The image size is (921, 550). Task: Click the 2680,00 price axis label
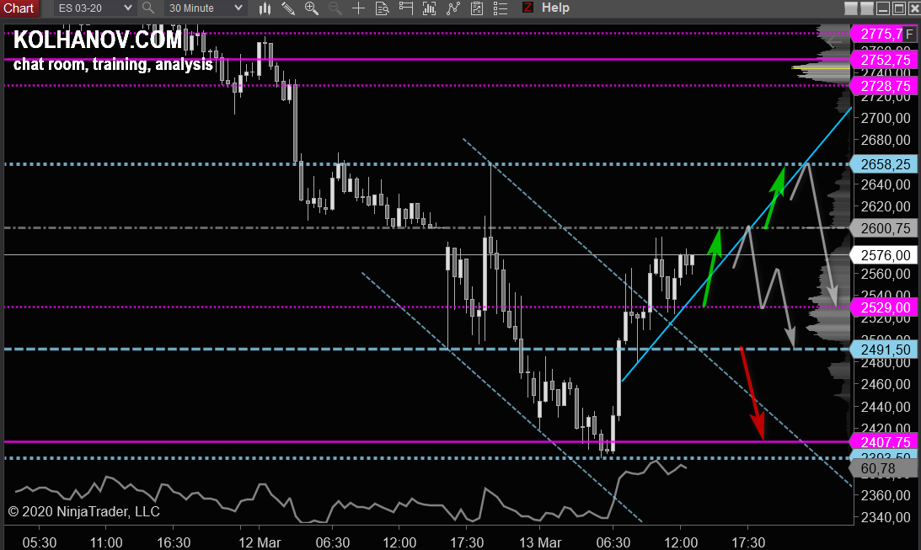[x=885, y=141]
